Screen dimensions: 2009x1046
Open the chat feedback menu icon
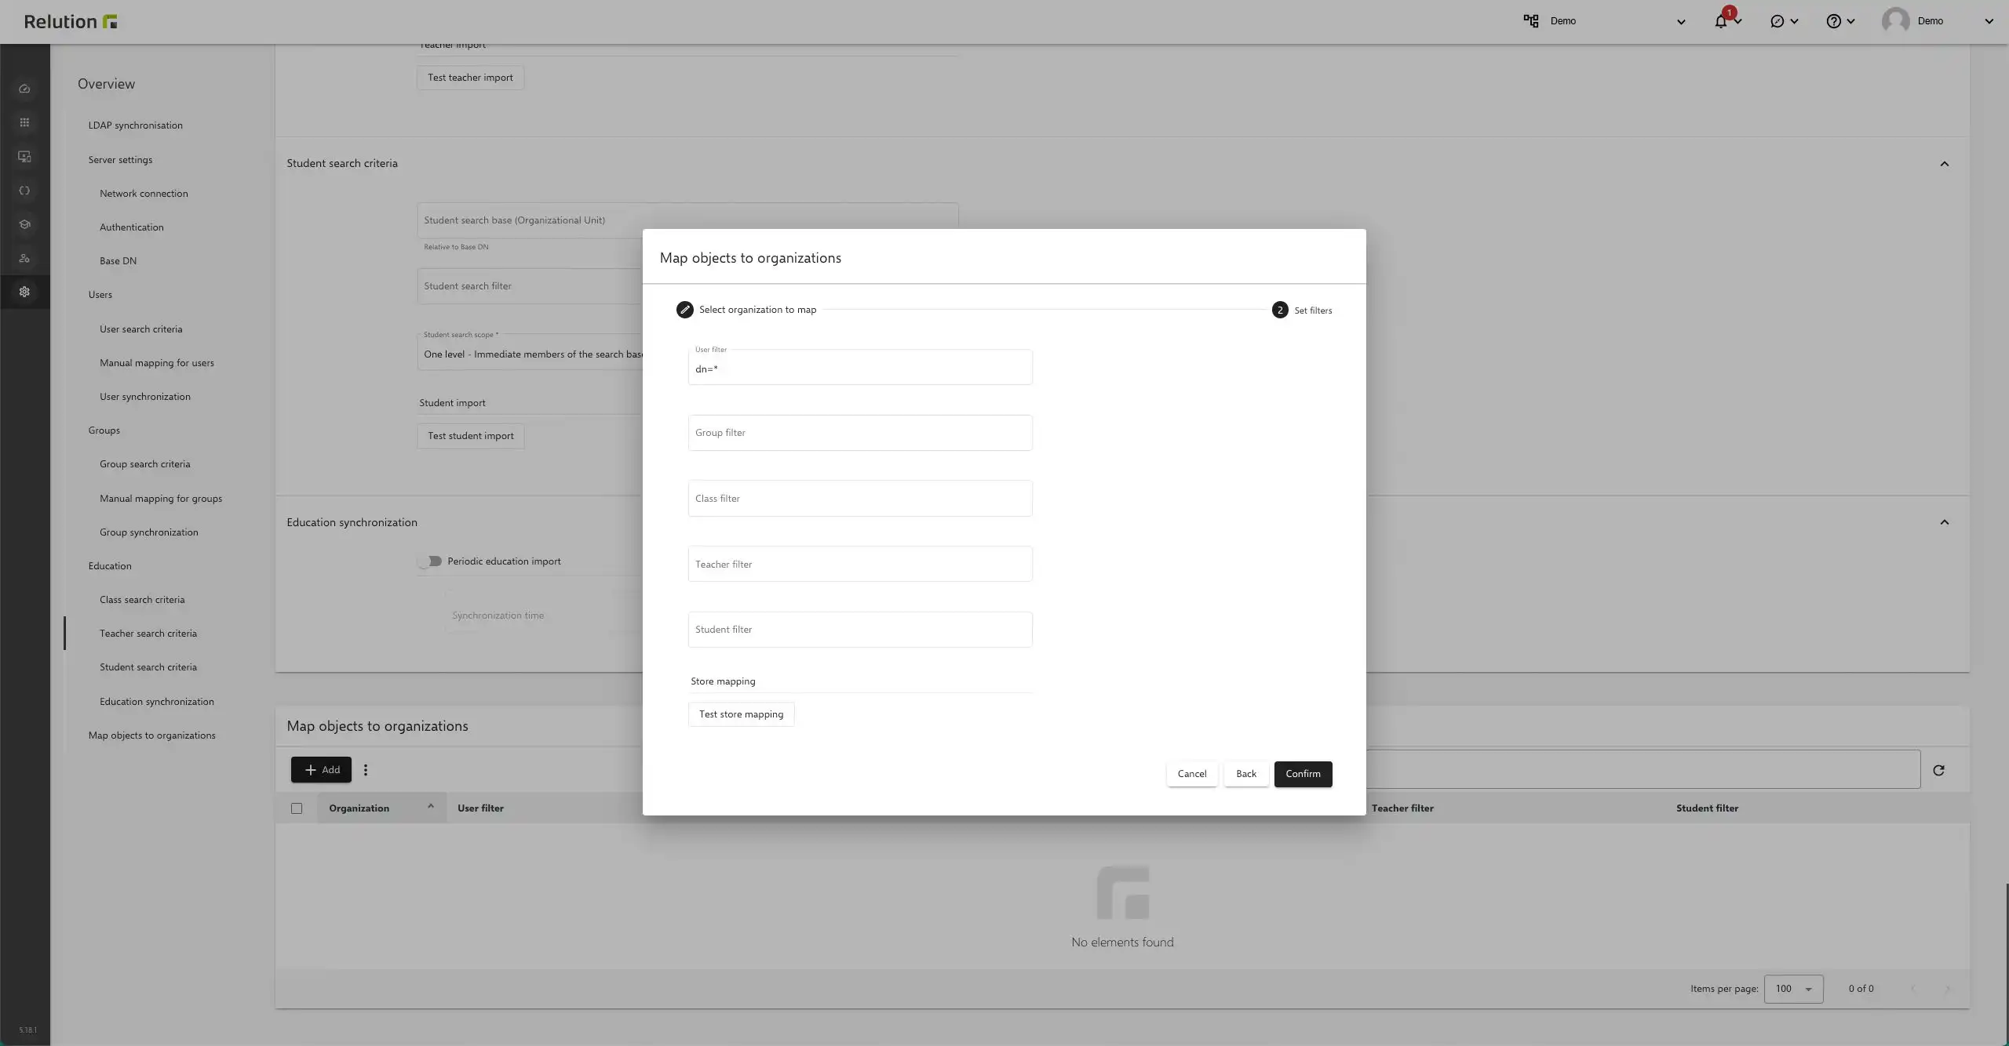(x=1777, y=21)
